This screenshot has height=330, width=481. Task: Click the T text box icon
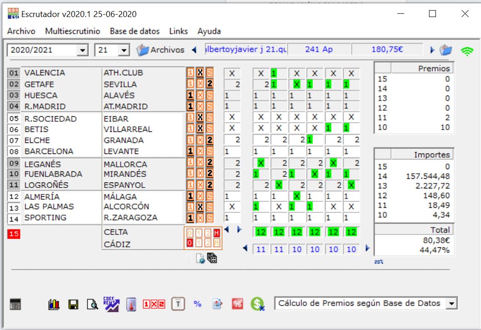pos(178,304)
